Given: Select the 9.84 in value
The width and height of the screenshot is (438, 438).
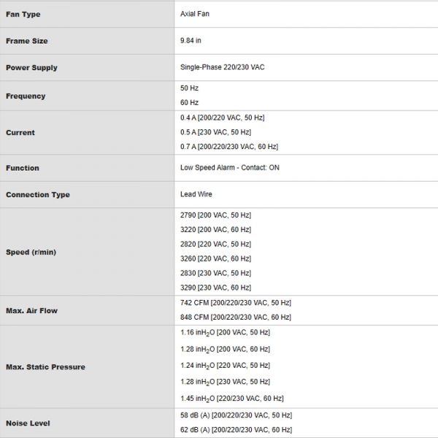Looking at the screenshot, I should coord(191,40).
